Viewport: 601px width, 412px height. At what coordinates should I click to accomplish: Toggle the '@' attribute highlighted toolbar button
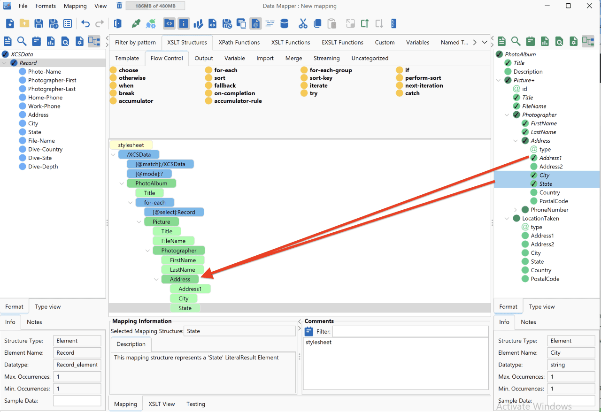pos(255,23)
